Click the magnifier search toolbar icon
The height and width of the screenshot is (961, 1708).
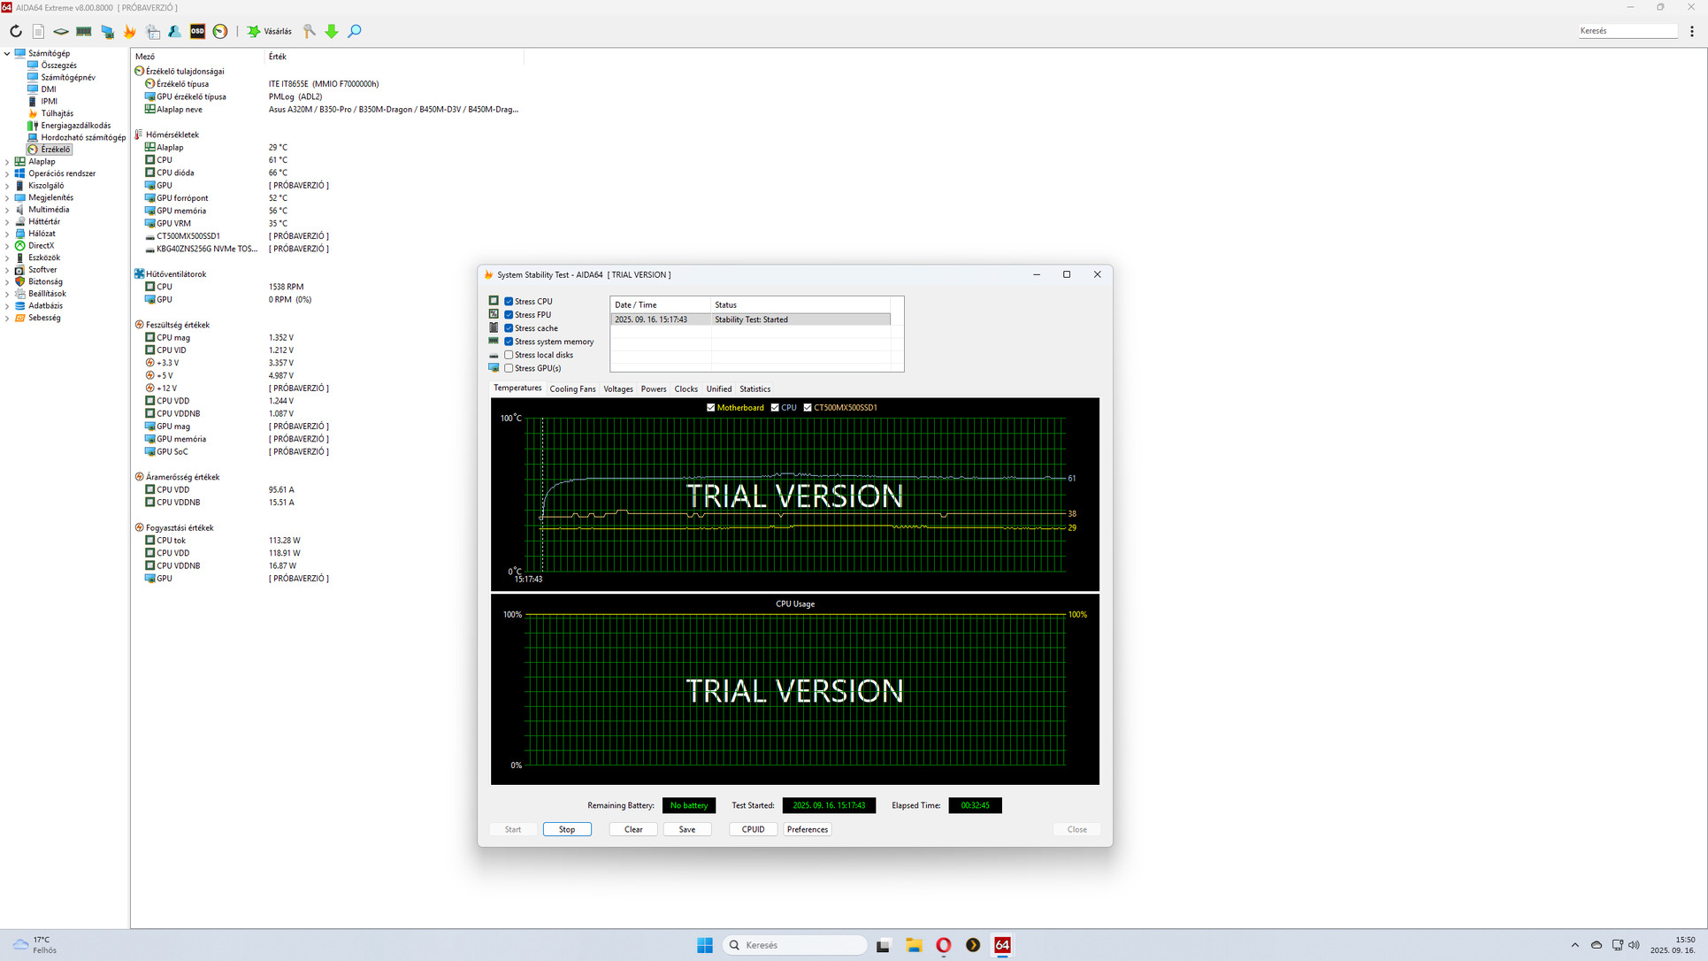(355, 31)
